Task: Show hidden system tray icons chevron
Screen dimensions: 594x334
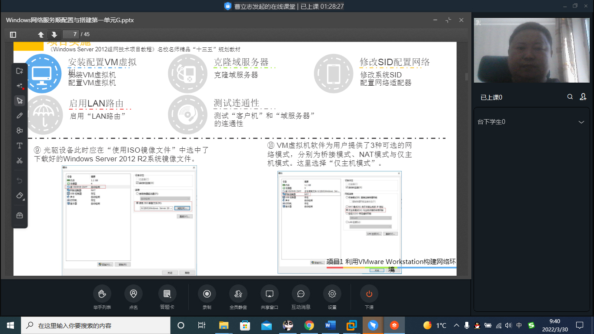Action: point(456,325)
